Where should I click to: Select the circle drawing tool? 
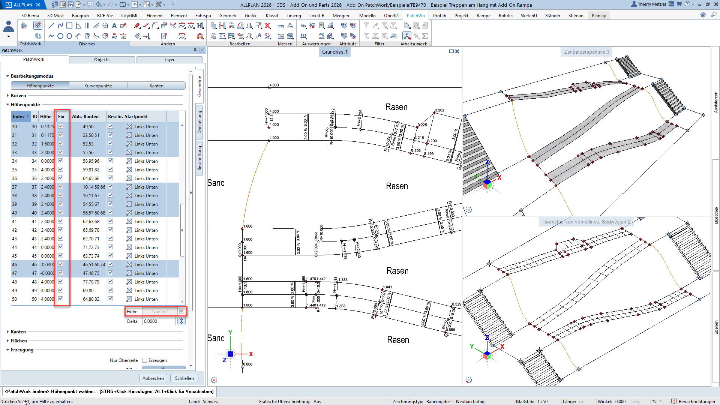pos(60,36)
